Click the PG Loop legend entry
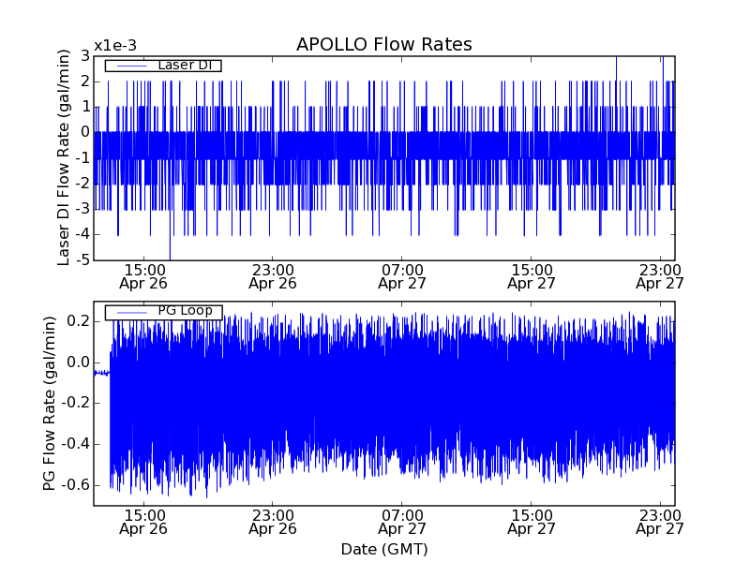Viewport: 750px width, 562px height. coord(164,311)
